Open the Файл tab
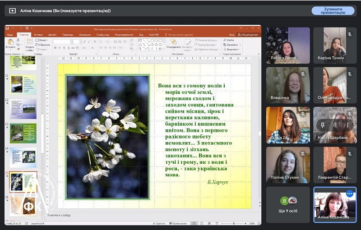This screenshot has height=230, width=361. tap(10, 35)
